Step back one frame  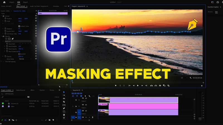(x=134, y=86)
